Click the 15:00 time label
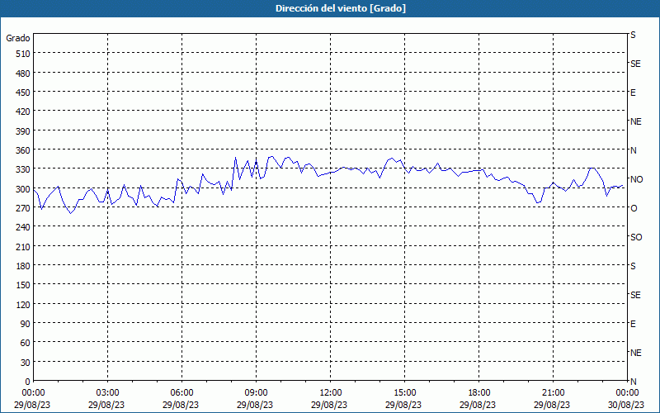 405,393
